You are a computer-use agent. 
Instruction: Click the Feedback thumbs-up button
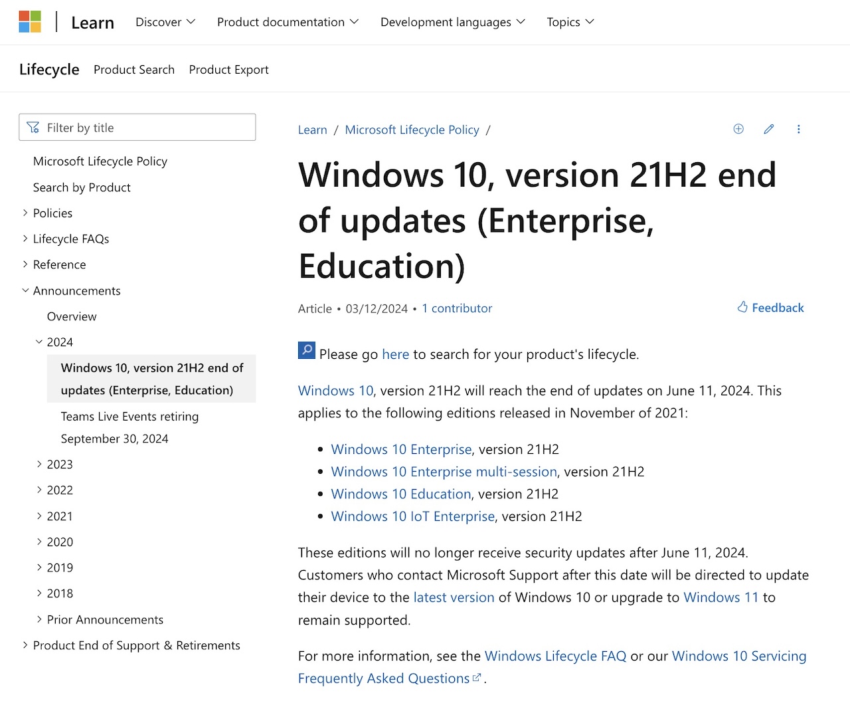770,308
